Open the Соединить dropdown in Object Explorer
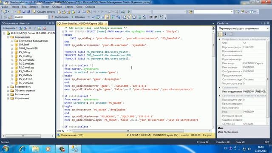Viewport: 272px width, 153px height. point(10,28)
